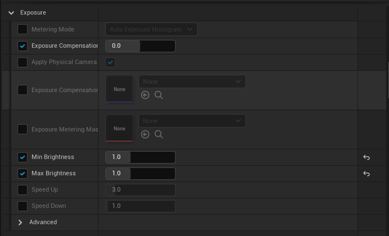Reset Min Brightness to default value
The image size is (389, 236).
(366, 157)
